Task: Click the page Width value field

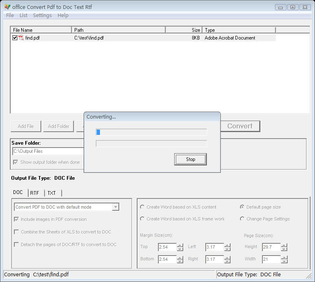Action: [271, 259]
